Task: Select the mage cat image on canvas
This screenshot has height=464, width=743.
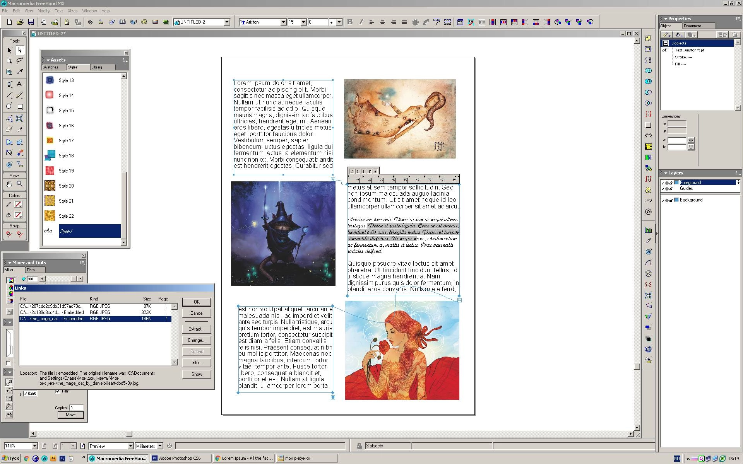Action: (x=283, y=234)
